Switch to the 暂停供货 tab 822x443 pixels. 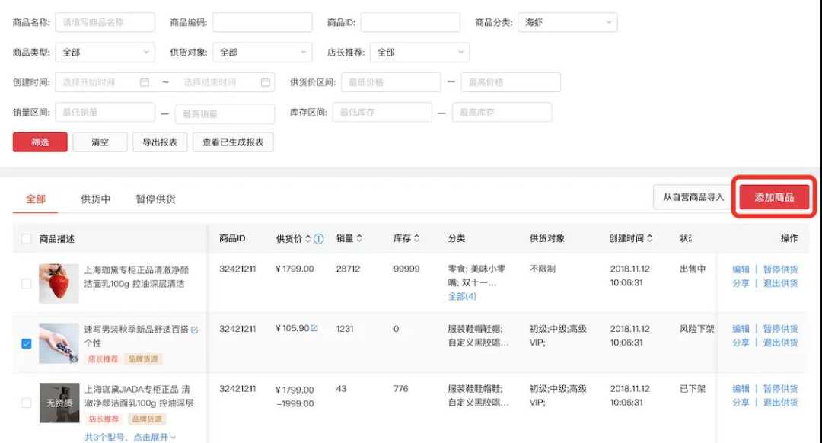tap(155, 199)
